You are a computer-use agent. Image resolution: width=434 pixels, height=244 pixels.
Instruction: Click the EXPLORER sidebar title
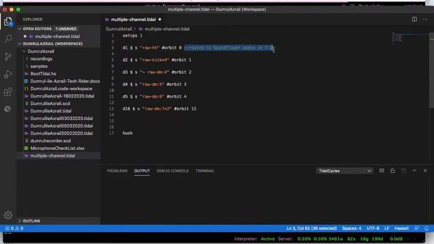click(x=33, y=20)
